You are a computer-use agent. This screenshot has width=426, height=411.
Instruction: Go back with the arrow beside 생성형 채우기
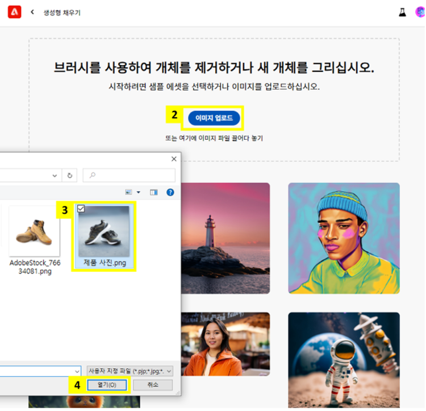pyautogui.click(x=32, y=12)
